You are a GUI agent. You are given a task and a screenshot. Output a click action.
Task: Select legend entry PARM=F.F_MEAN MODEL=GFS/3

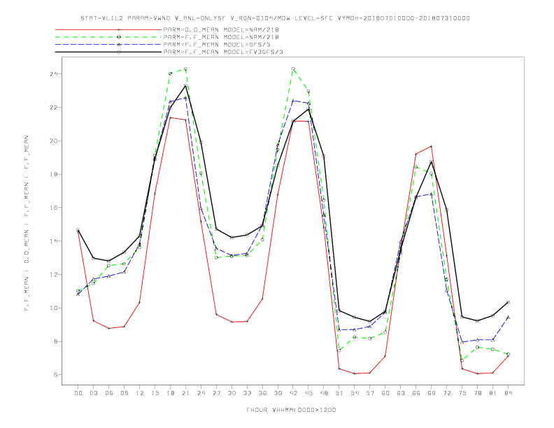[217, 45]
